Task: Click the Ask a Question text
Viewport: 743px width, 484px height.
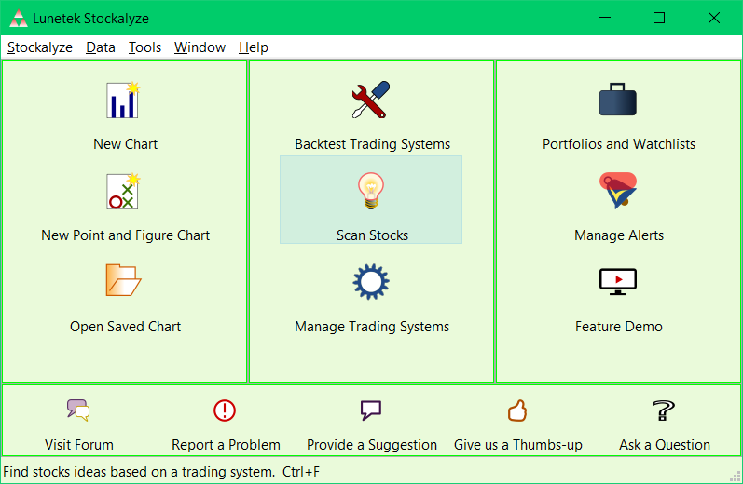Action: [665, 445]
